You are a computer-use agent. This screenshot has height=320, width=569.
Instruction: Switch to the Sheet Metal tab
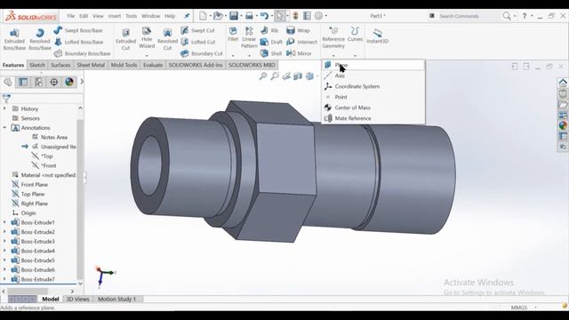[x=91, y=65]
